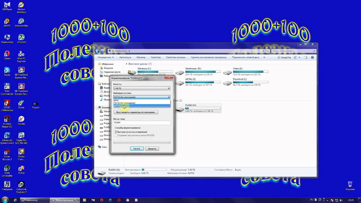Switch to Компьютер taskbar button
361x203 pixels.
[35, 200]
